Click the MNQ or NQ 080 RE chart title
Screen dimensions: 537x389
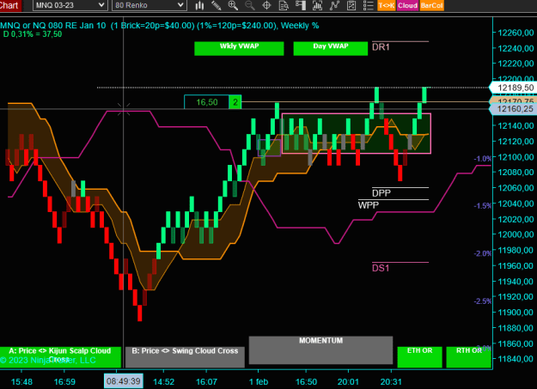point(160,26)
